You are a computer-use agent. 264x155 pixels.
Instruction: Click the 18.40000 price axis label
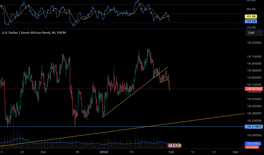[254, 106]
